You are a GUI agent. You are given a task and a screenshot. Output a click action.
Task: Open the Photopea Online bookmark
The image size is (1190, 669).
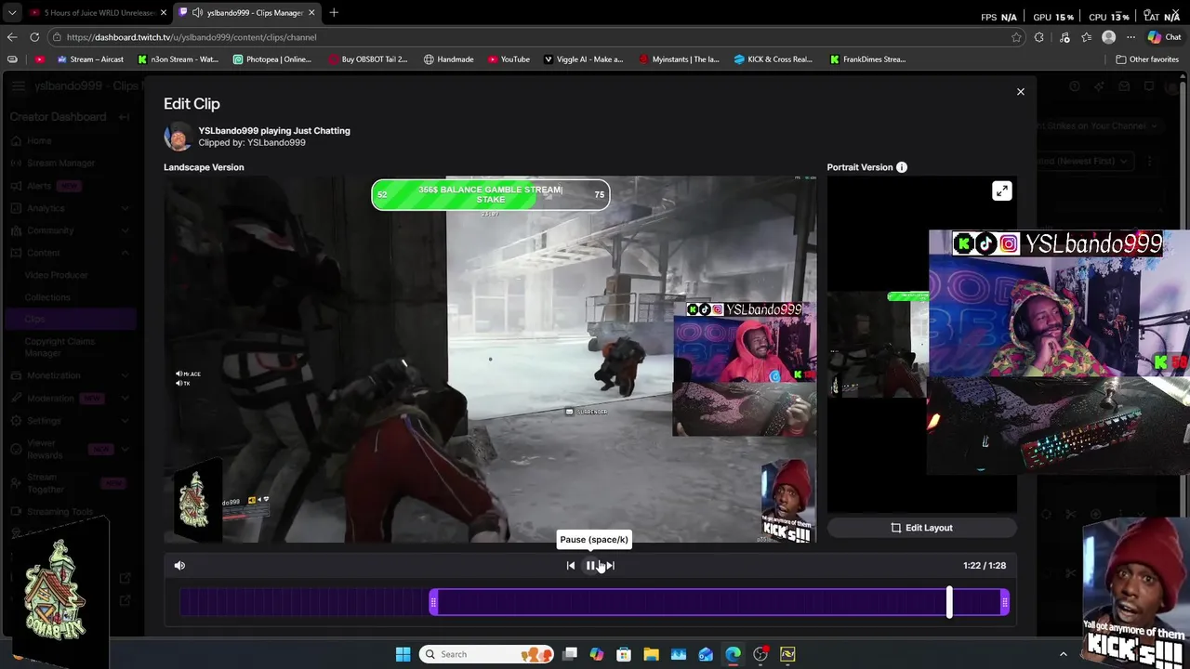tap(272, 59)
